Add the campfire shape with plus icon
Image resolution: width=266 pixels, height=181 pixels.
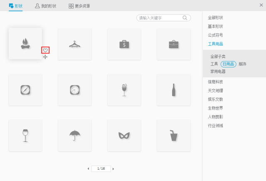[x=45, y=57]
